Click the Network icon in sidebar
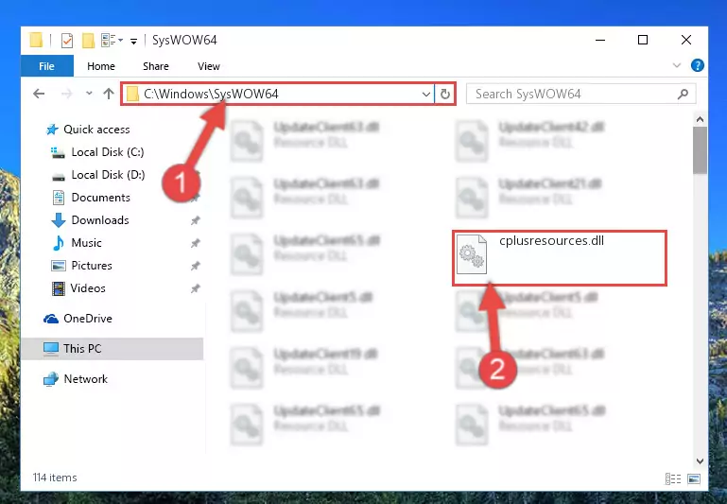Image resolution: width=727 pixels, height=504 pixels. tap(51, 379)
